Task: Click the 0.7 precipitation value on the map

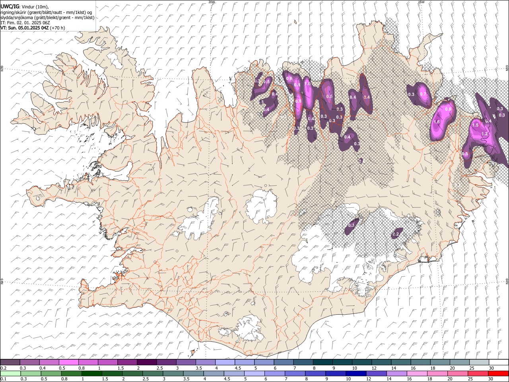Action: tap(423, 94)
